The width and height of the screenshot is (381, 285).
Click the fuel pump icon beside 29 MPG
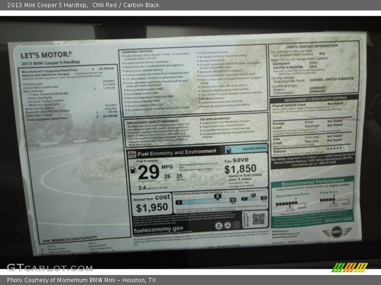pyautogui.click(x=133, y=170)
